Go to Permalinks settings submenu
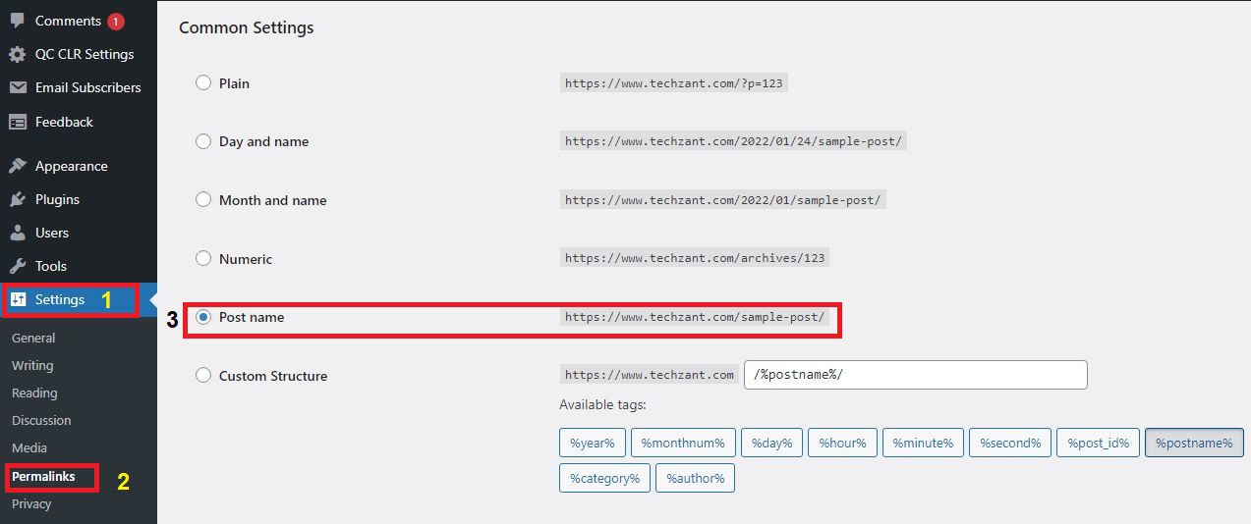This screenshot has width=1251, height=524. point(43,476)
